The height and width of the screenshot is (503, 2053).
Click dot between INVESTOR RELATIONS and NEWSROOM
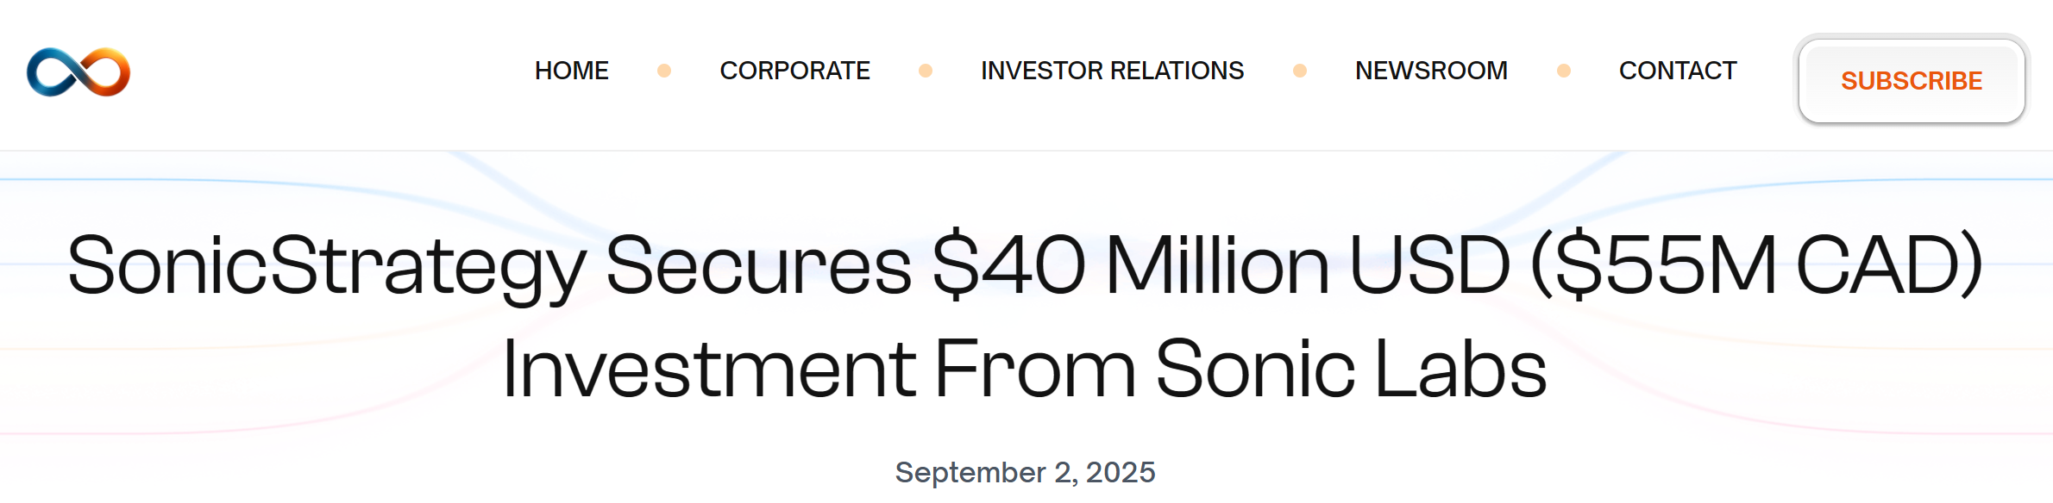[x=1300, y=71]
